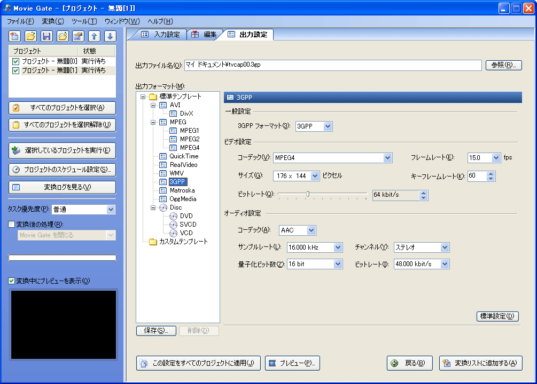Switch to the 入力設定 tab

tap(161, 35)
